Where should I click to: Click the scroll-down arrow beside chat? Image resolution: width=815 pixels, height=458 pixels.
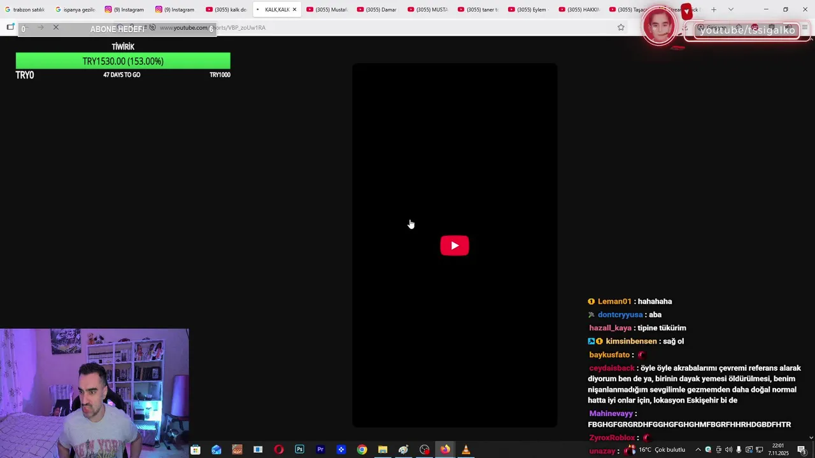[x=811, y=438]
